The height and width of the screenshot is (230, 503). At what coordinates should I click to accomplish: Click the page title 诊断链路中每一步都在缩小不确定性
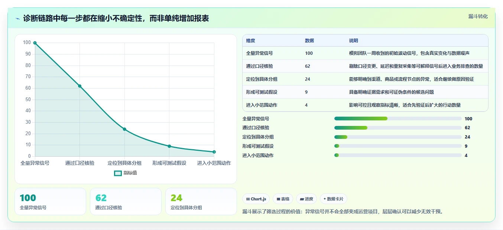click(x=116, y=19)
